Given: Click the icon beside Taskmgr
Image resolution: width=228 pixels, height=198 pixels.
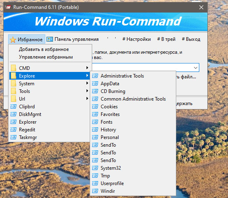Looking at the screenshot, I should [13, 137].
